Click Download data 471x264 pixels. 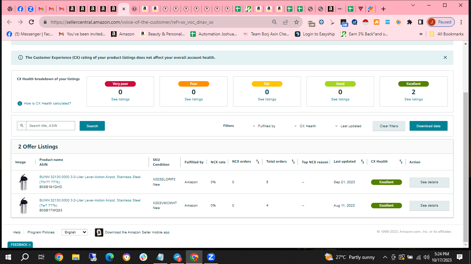click(x=428, y=126)
